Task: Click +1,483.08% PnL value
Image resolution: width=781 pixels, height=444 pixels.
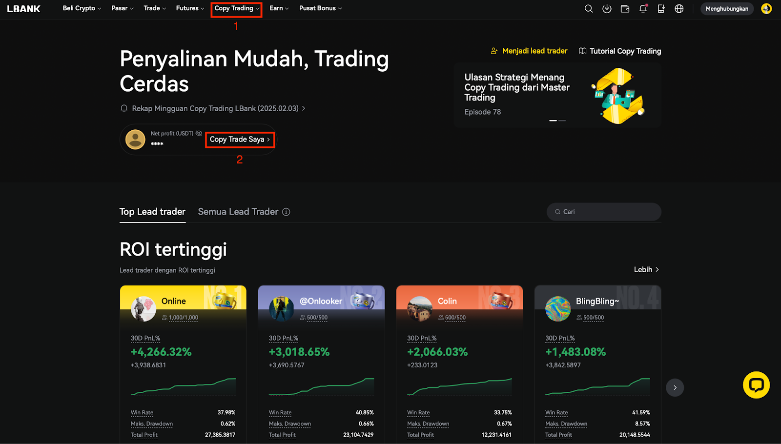Action: [x=575, y=352]
